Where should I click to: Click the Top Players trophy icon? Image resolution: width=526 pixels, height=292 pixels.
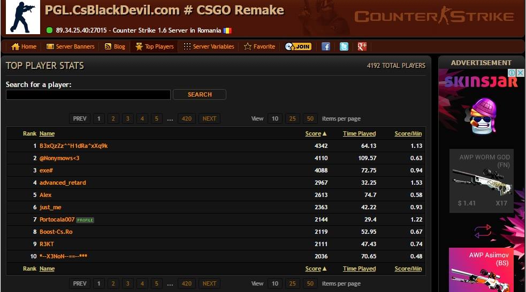[x=139, y=46]
